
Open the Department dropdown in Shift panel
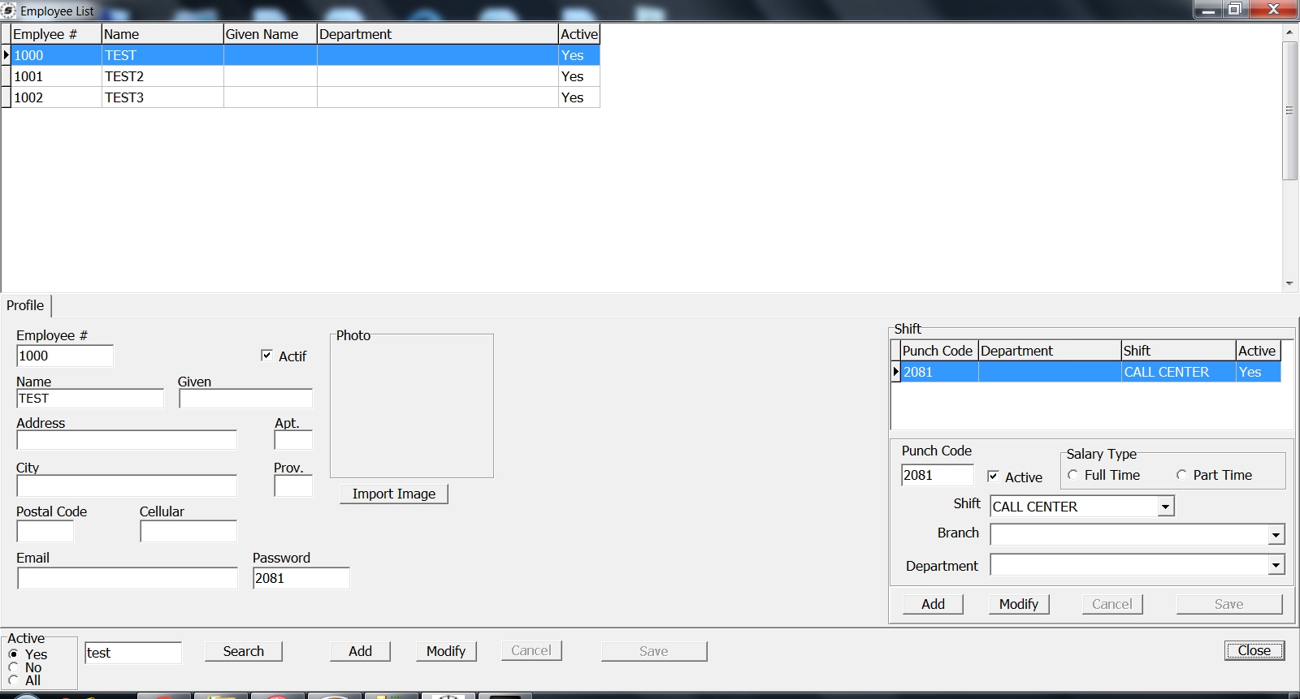tap(1276, 565)
